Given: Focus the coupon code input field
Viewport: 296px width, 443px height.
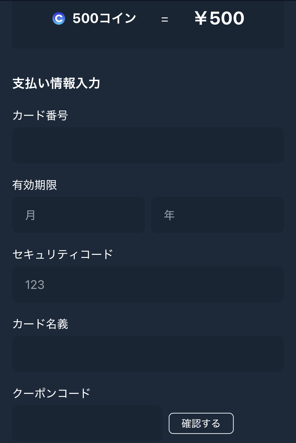Looking at the screenshot, I should (x=87, y=423).
